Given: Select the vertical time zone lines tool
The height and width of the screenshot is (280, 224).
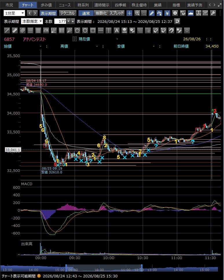Looking at the screenshot, I should click(62, 30).
